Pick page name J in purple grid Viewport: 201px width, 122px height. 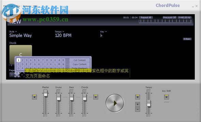point(47,64)
